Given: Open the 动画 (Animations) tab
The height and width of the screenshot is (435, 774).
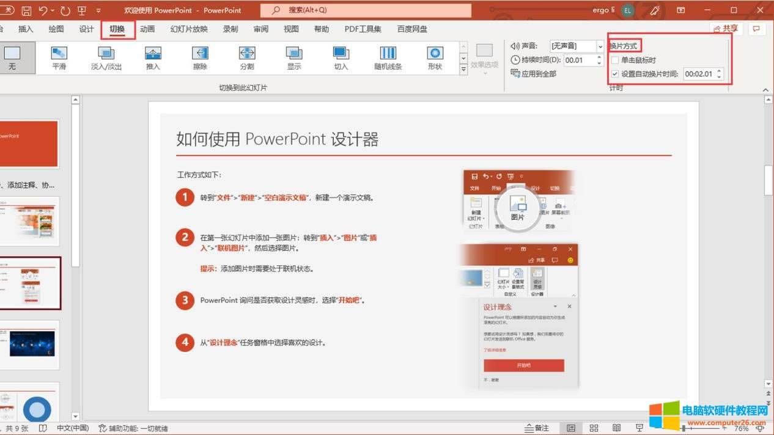Looking at the screenshot, I should point(147,29).
